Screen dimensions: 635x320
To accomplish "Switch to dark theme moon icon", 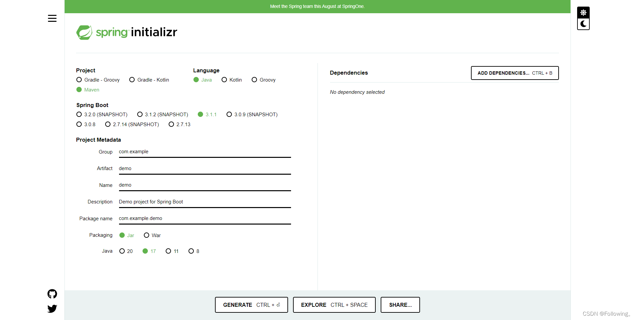I will 583,24.
